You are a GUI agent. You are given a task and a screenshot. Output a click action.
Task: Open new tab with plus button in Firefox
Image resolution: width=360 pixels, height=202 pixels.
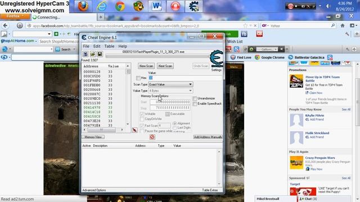click(101, 17)
